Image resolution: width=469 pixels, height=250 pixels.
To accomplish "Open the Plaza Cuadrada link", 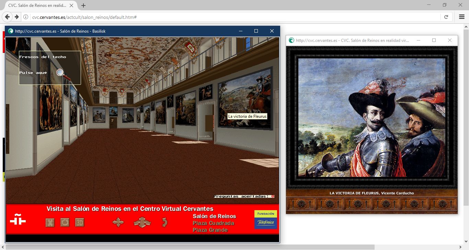I will coord(213,223).
